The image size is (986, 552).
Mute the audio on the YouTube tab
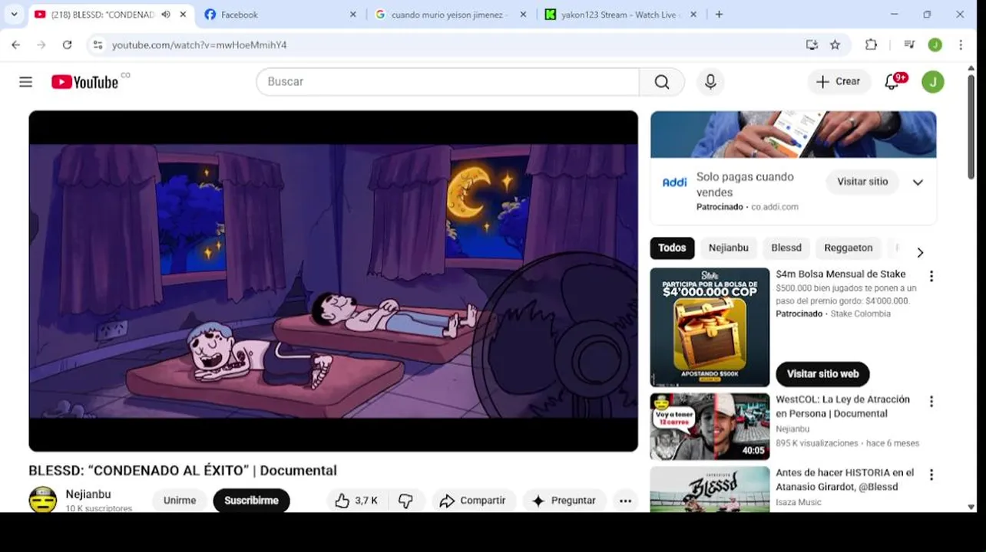click(x=166, y=15)
